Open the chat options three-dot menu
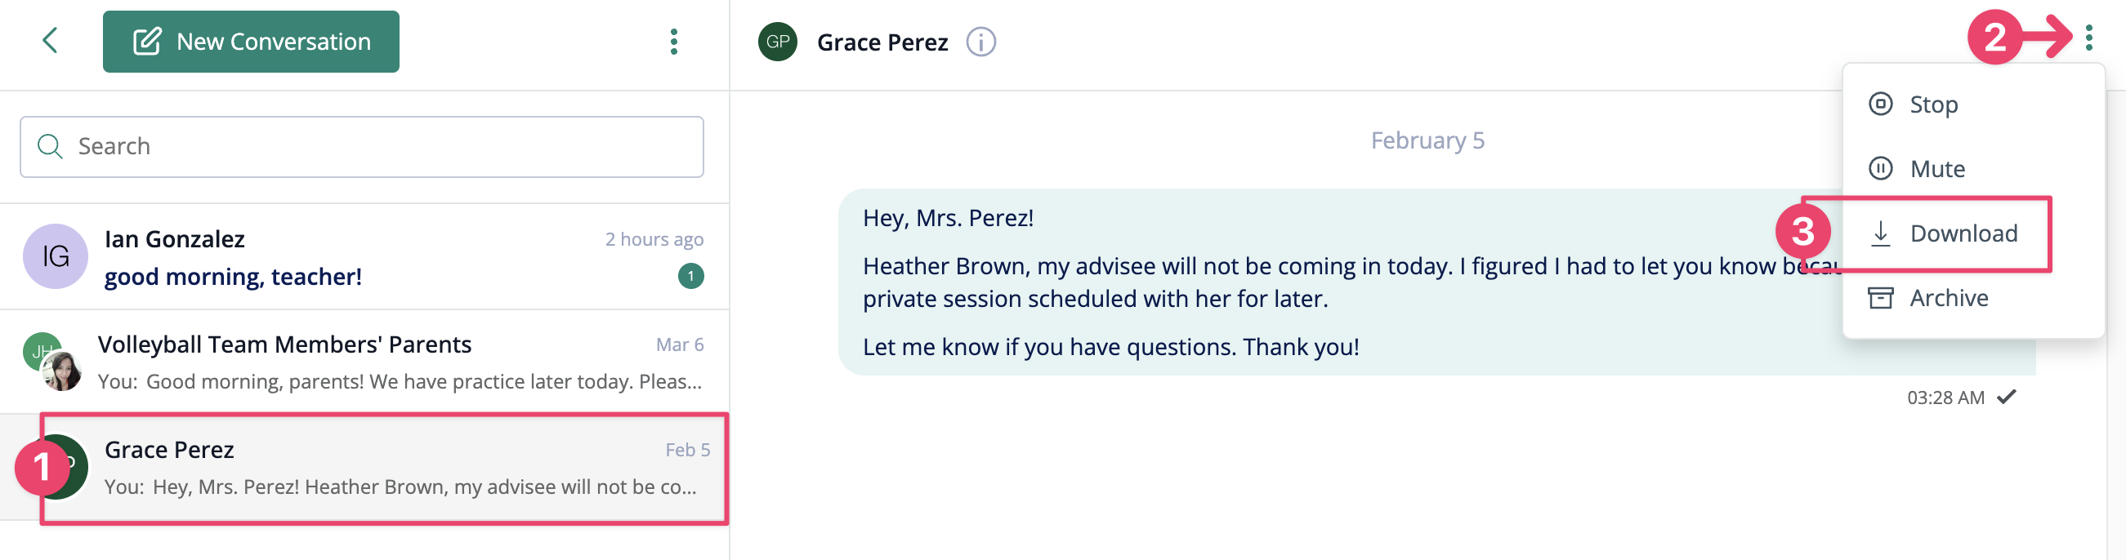The height and width of the screenshot is (560, 2126). tap(2088, 38)
